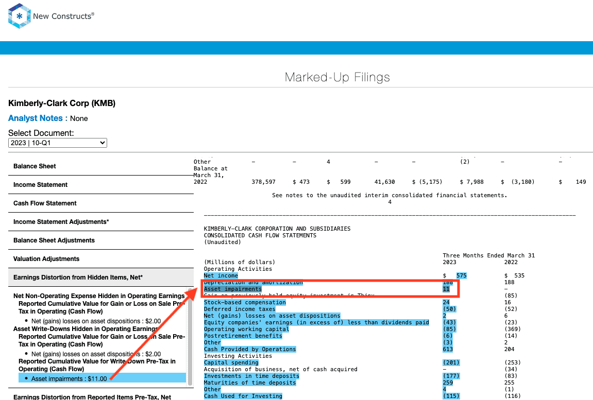Click highlighted 'Capital spending' line
The image size is (593, 400).
(x=231, y=362)
